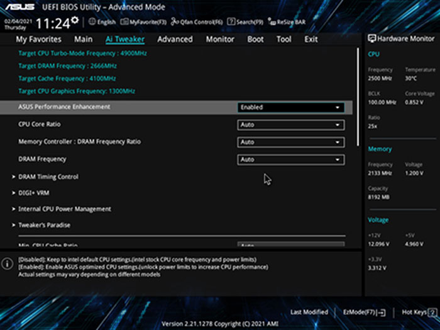Image resolution: width=440 pixels, height=330 pixels.
Task: Click the Hardware Monitor screen icon
Action: click(x=372, y=39)
